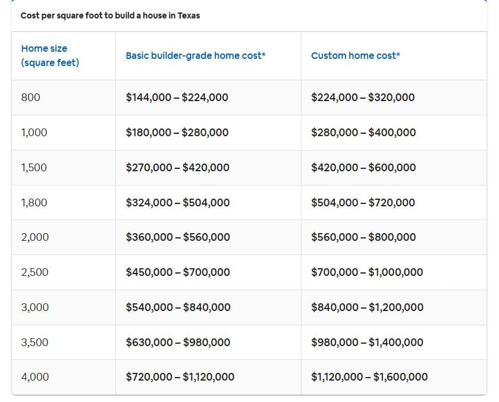Click custom cost $560,000 – $800,000
Viewport: 499px width, 402px height.
click(363, 237)
